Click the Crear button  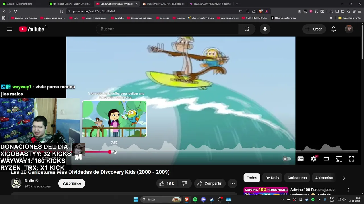(x=314, y=29)
